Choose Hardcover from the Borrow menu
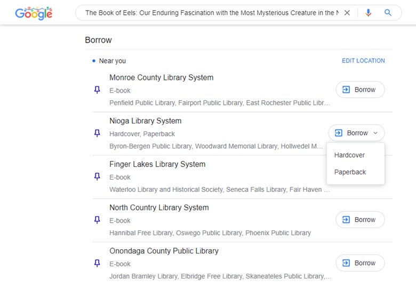 pos(356,155)
